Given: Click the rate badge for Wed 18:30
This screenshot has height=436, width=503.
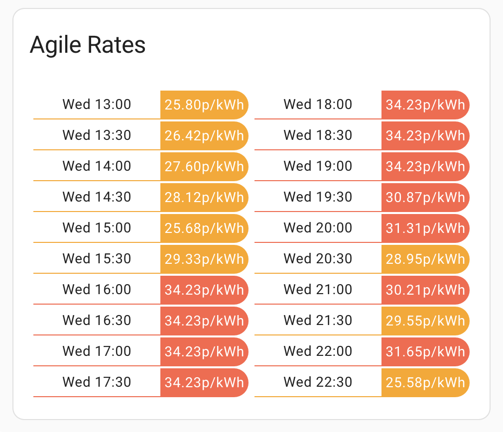Looking at the screenshot, I should point(425,136).
